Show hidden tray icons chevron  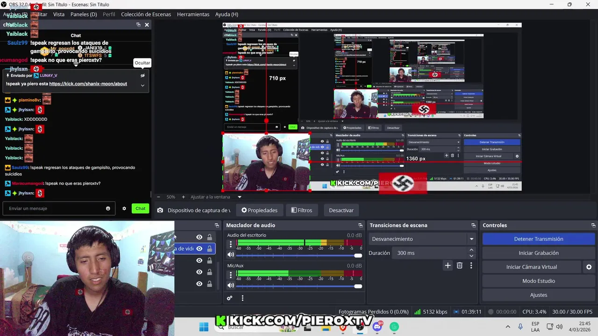[508, 327]
